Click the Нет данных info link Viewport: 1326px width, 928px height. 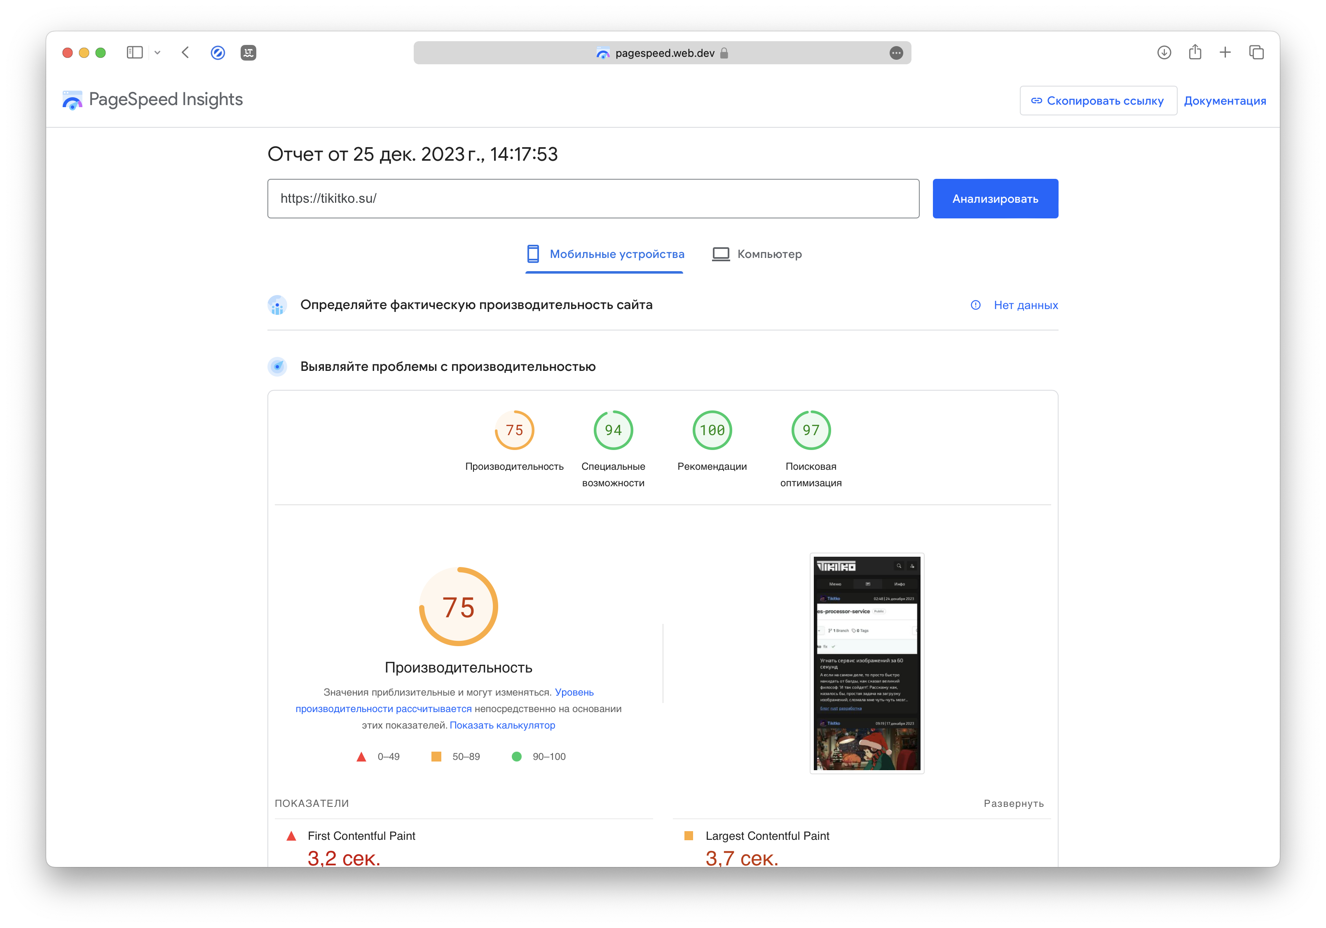pos(1025,305)
